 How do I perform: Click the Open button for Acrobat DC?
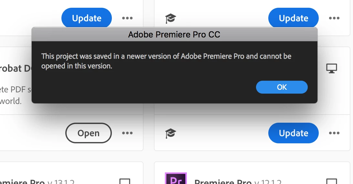point(89,133)
